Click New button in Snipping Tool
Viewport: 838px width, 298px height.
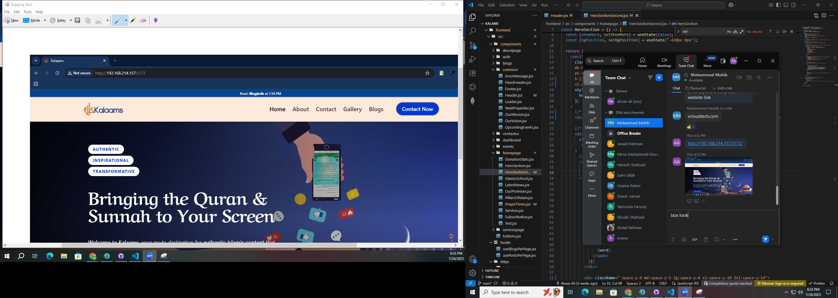[x=11, y=20]
